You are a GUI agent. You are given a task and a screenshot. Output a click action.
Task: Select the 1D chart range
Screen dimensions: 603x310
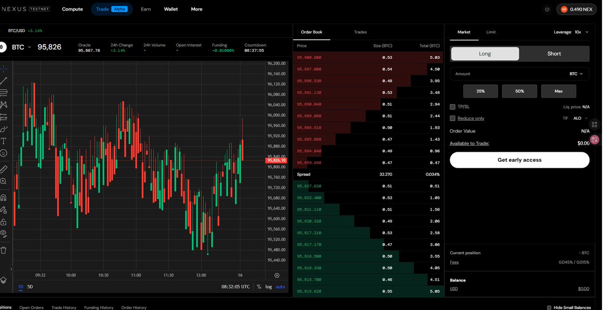coord(21,287)
